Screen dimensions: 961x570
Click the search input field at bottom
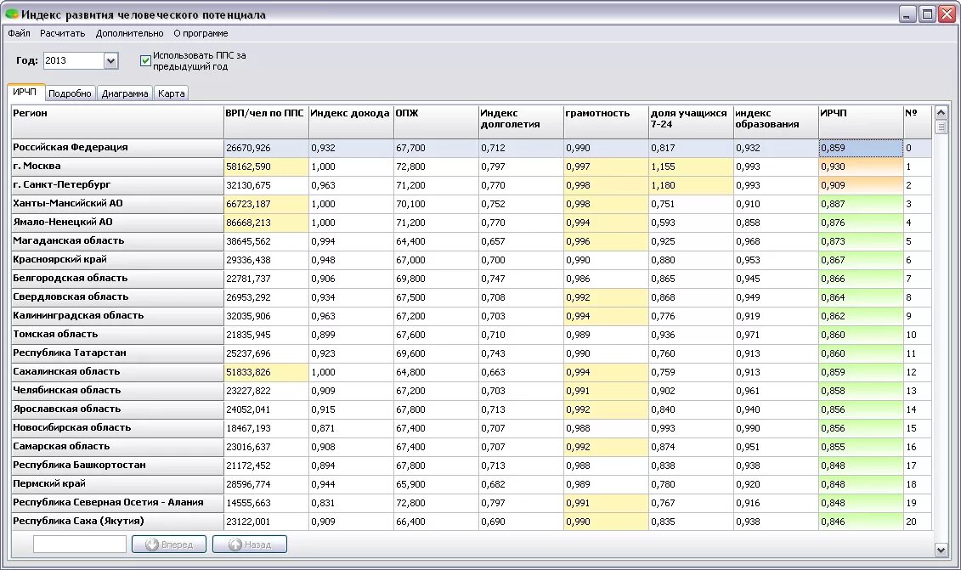pos(80,545)
